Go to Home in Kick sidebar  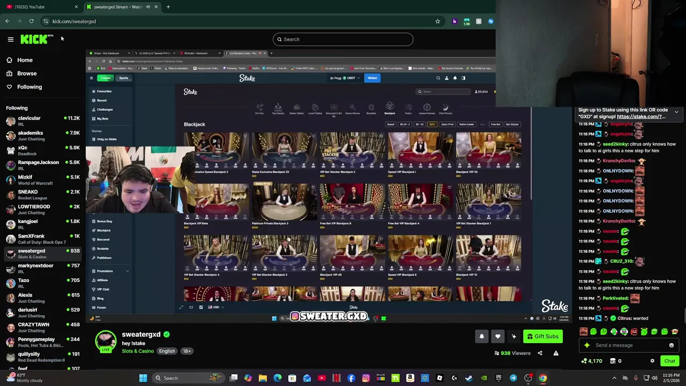(x=25, y=60)
